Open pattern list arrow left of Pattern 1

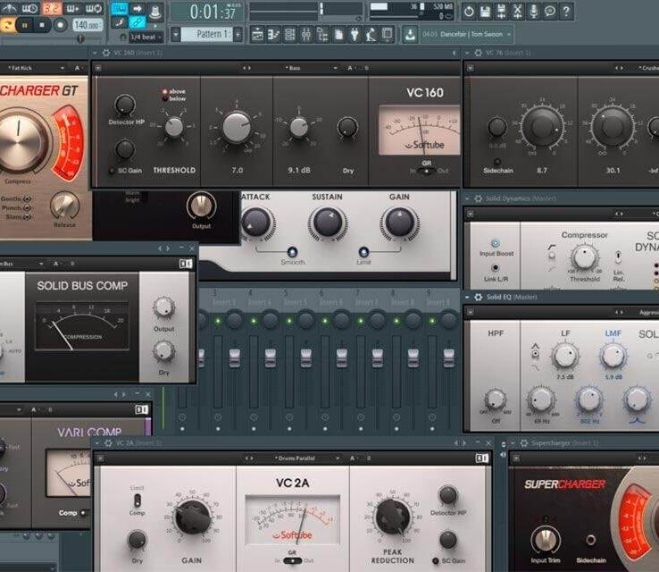click(176, 35)
